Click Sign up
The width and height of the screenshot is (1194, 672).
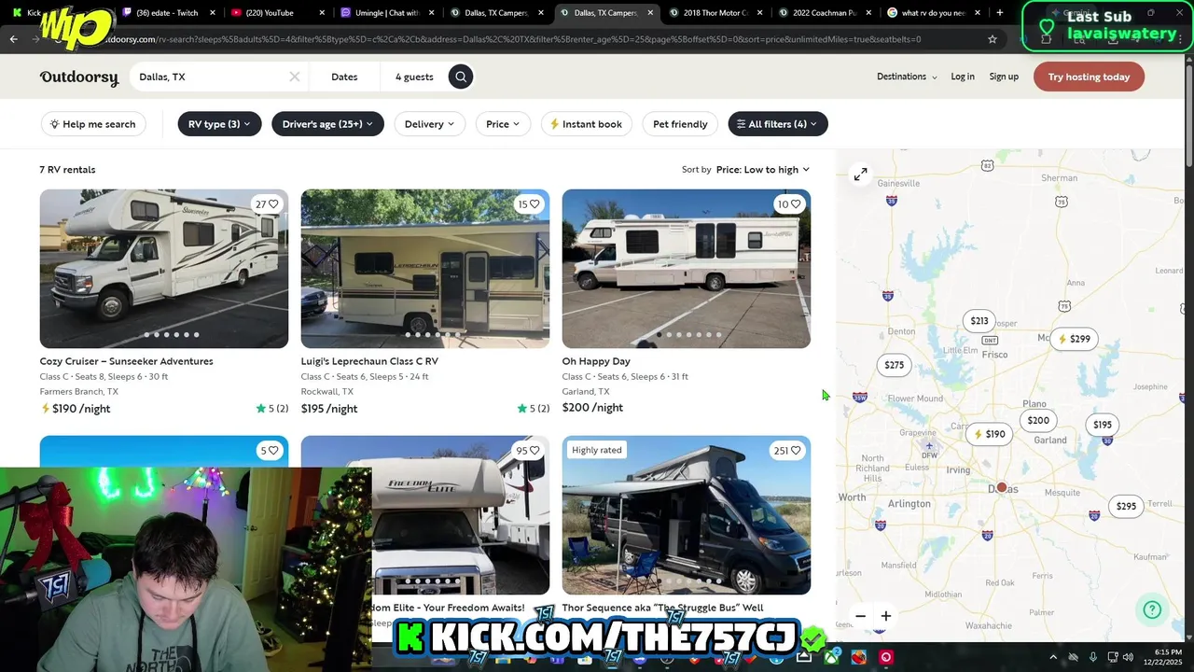click(1004, 77)
